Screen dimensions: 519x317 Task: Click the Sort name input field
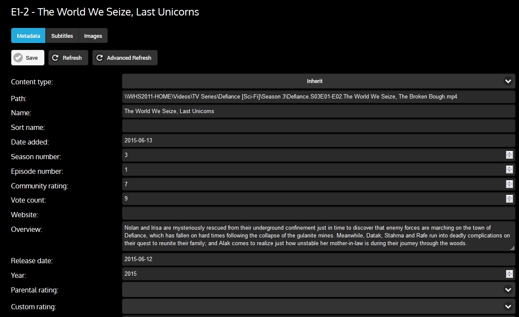tap(318, 126)
